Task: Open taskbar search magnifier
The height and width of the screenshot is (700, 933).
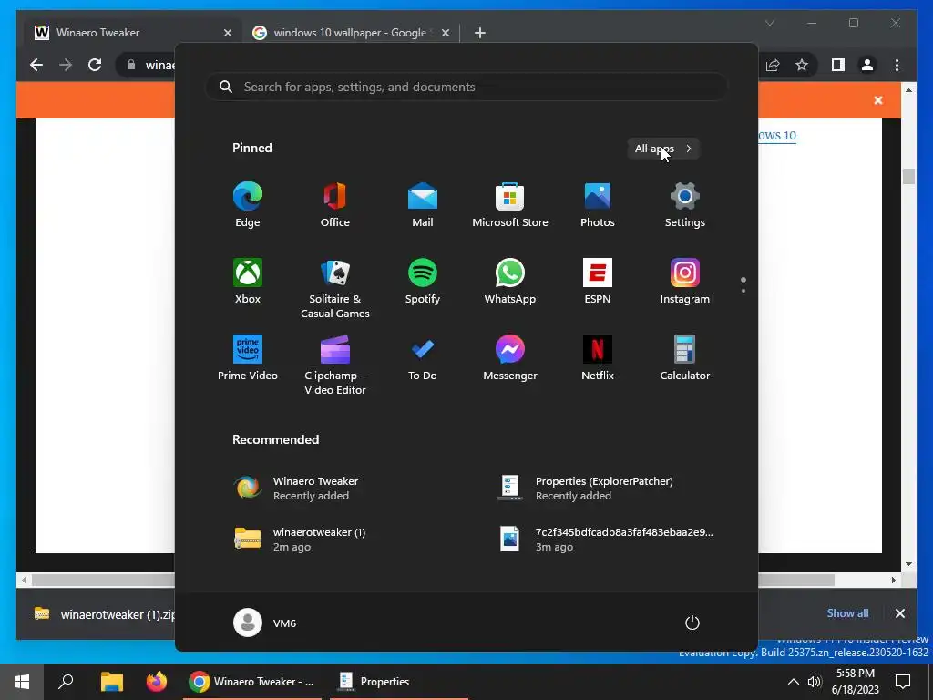Action: point(66,682)
